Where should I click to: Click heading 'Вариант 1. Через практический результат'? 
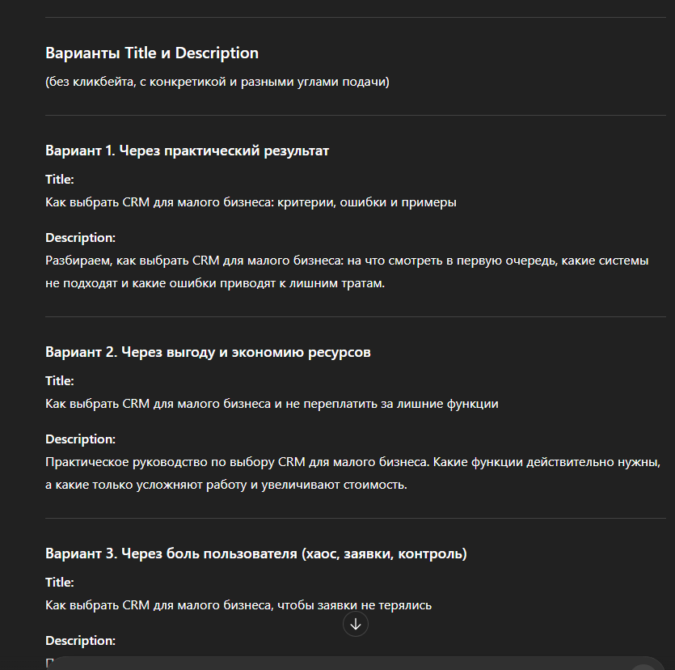click(187, 151)
